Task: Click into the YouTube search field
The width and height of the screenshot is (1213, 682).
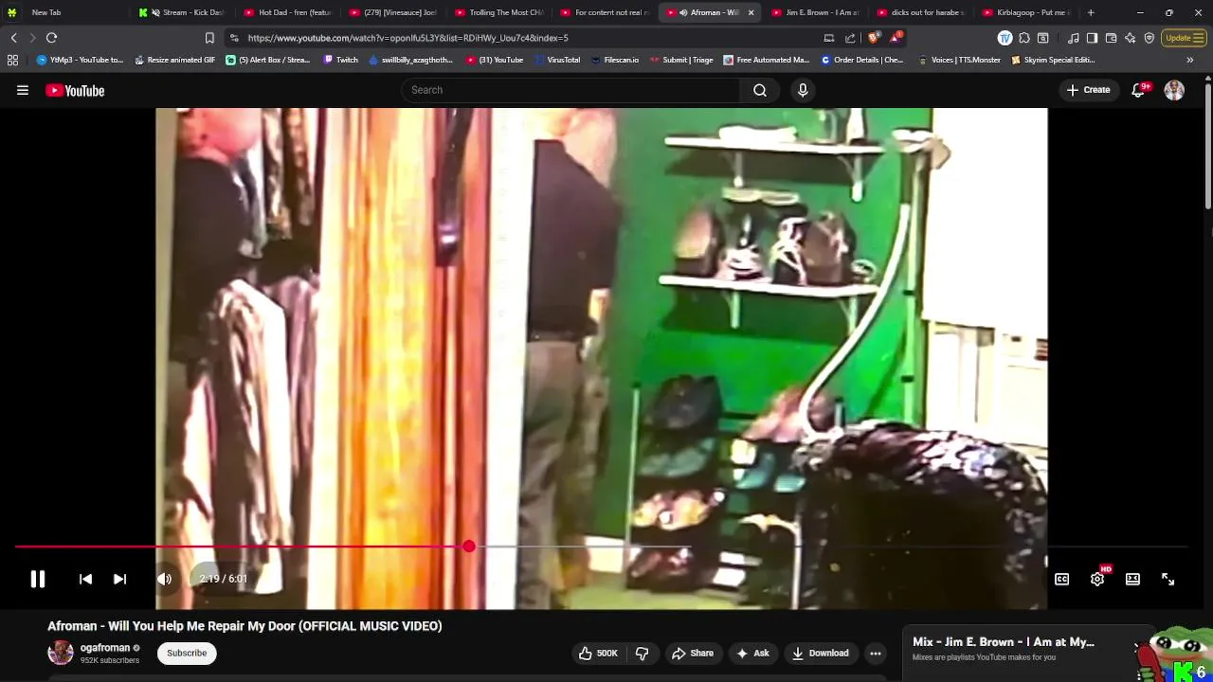Action: pos(571,90)
